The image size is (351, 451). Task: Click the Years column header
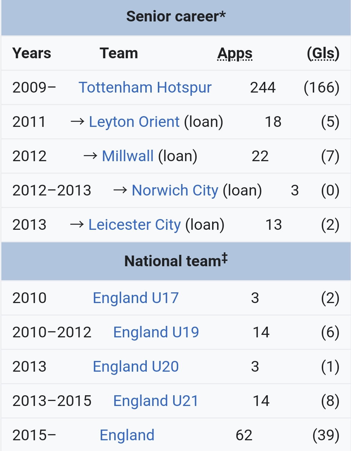(x=32, y=53)
